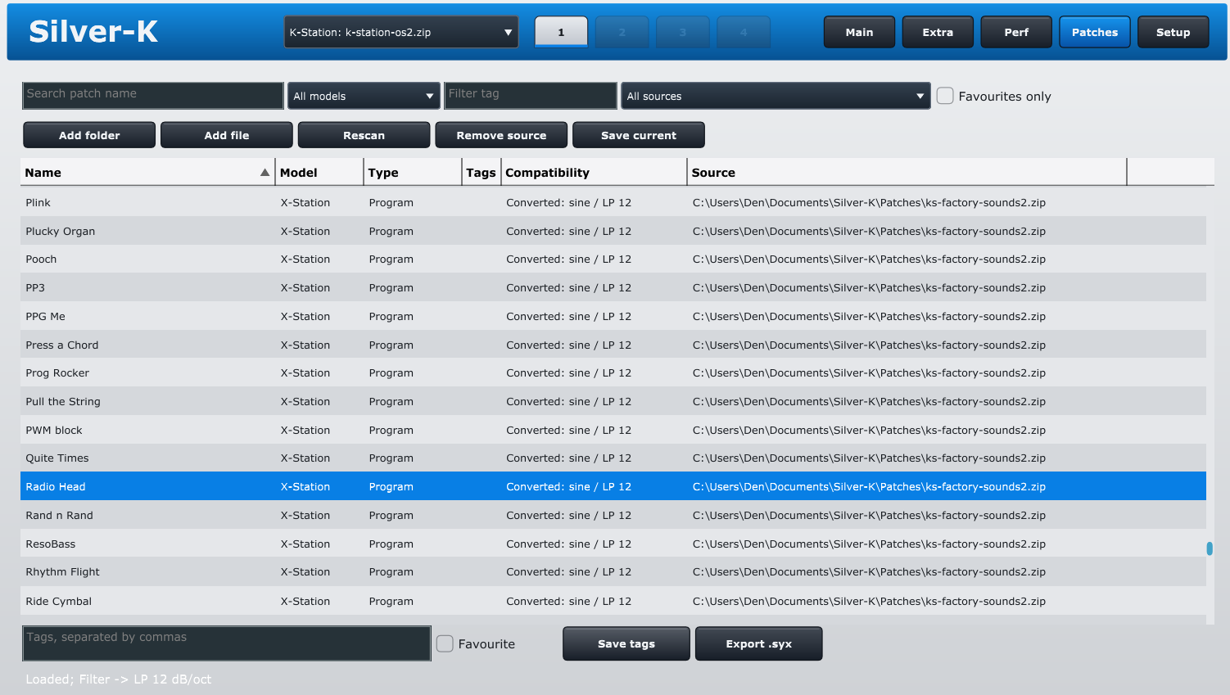This screenshot has width=1230, height=695.
Task: Select the Plink patch row
Action: (x=613, y=202)
